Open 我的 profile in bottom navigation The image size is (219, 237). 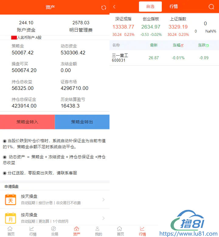(98, 231)
